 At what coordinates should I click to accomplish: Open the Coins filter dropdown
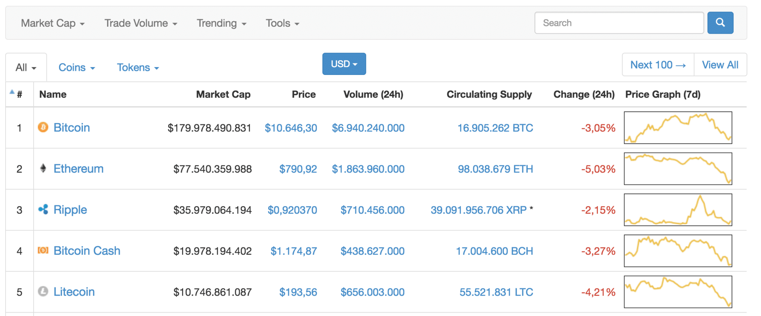(77, 68)
